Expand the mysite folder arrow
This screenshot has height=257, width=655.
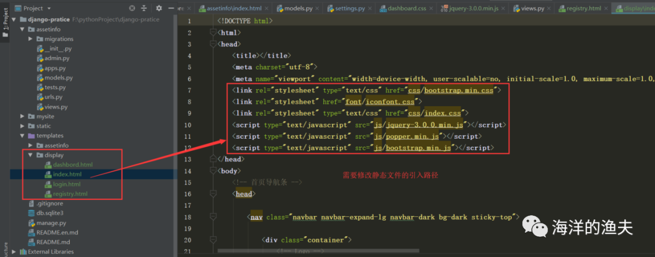[22, 116]
